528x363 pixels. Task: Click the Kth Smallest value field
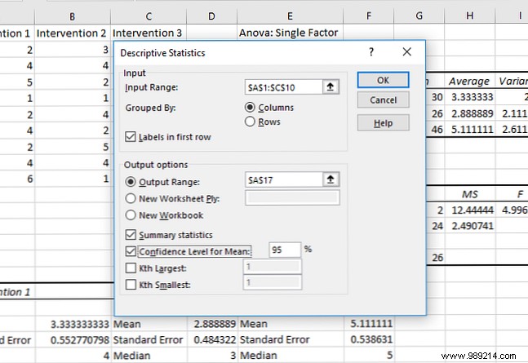coord(273,282)
